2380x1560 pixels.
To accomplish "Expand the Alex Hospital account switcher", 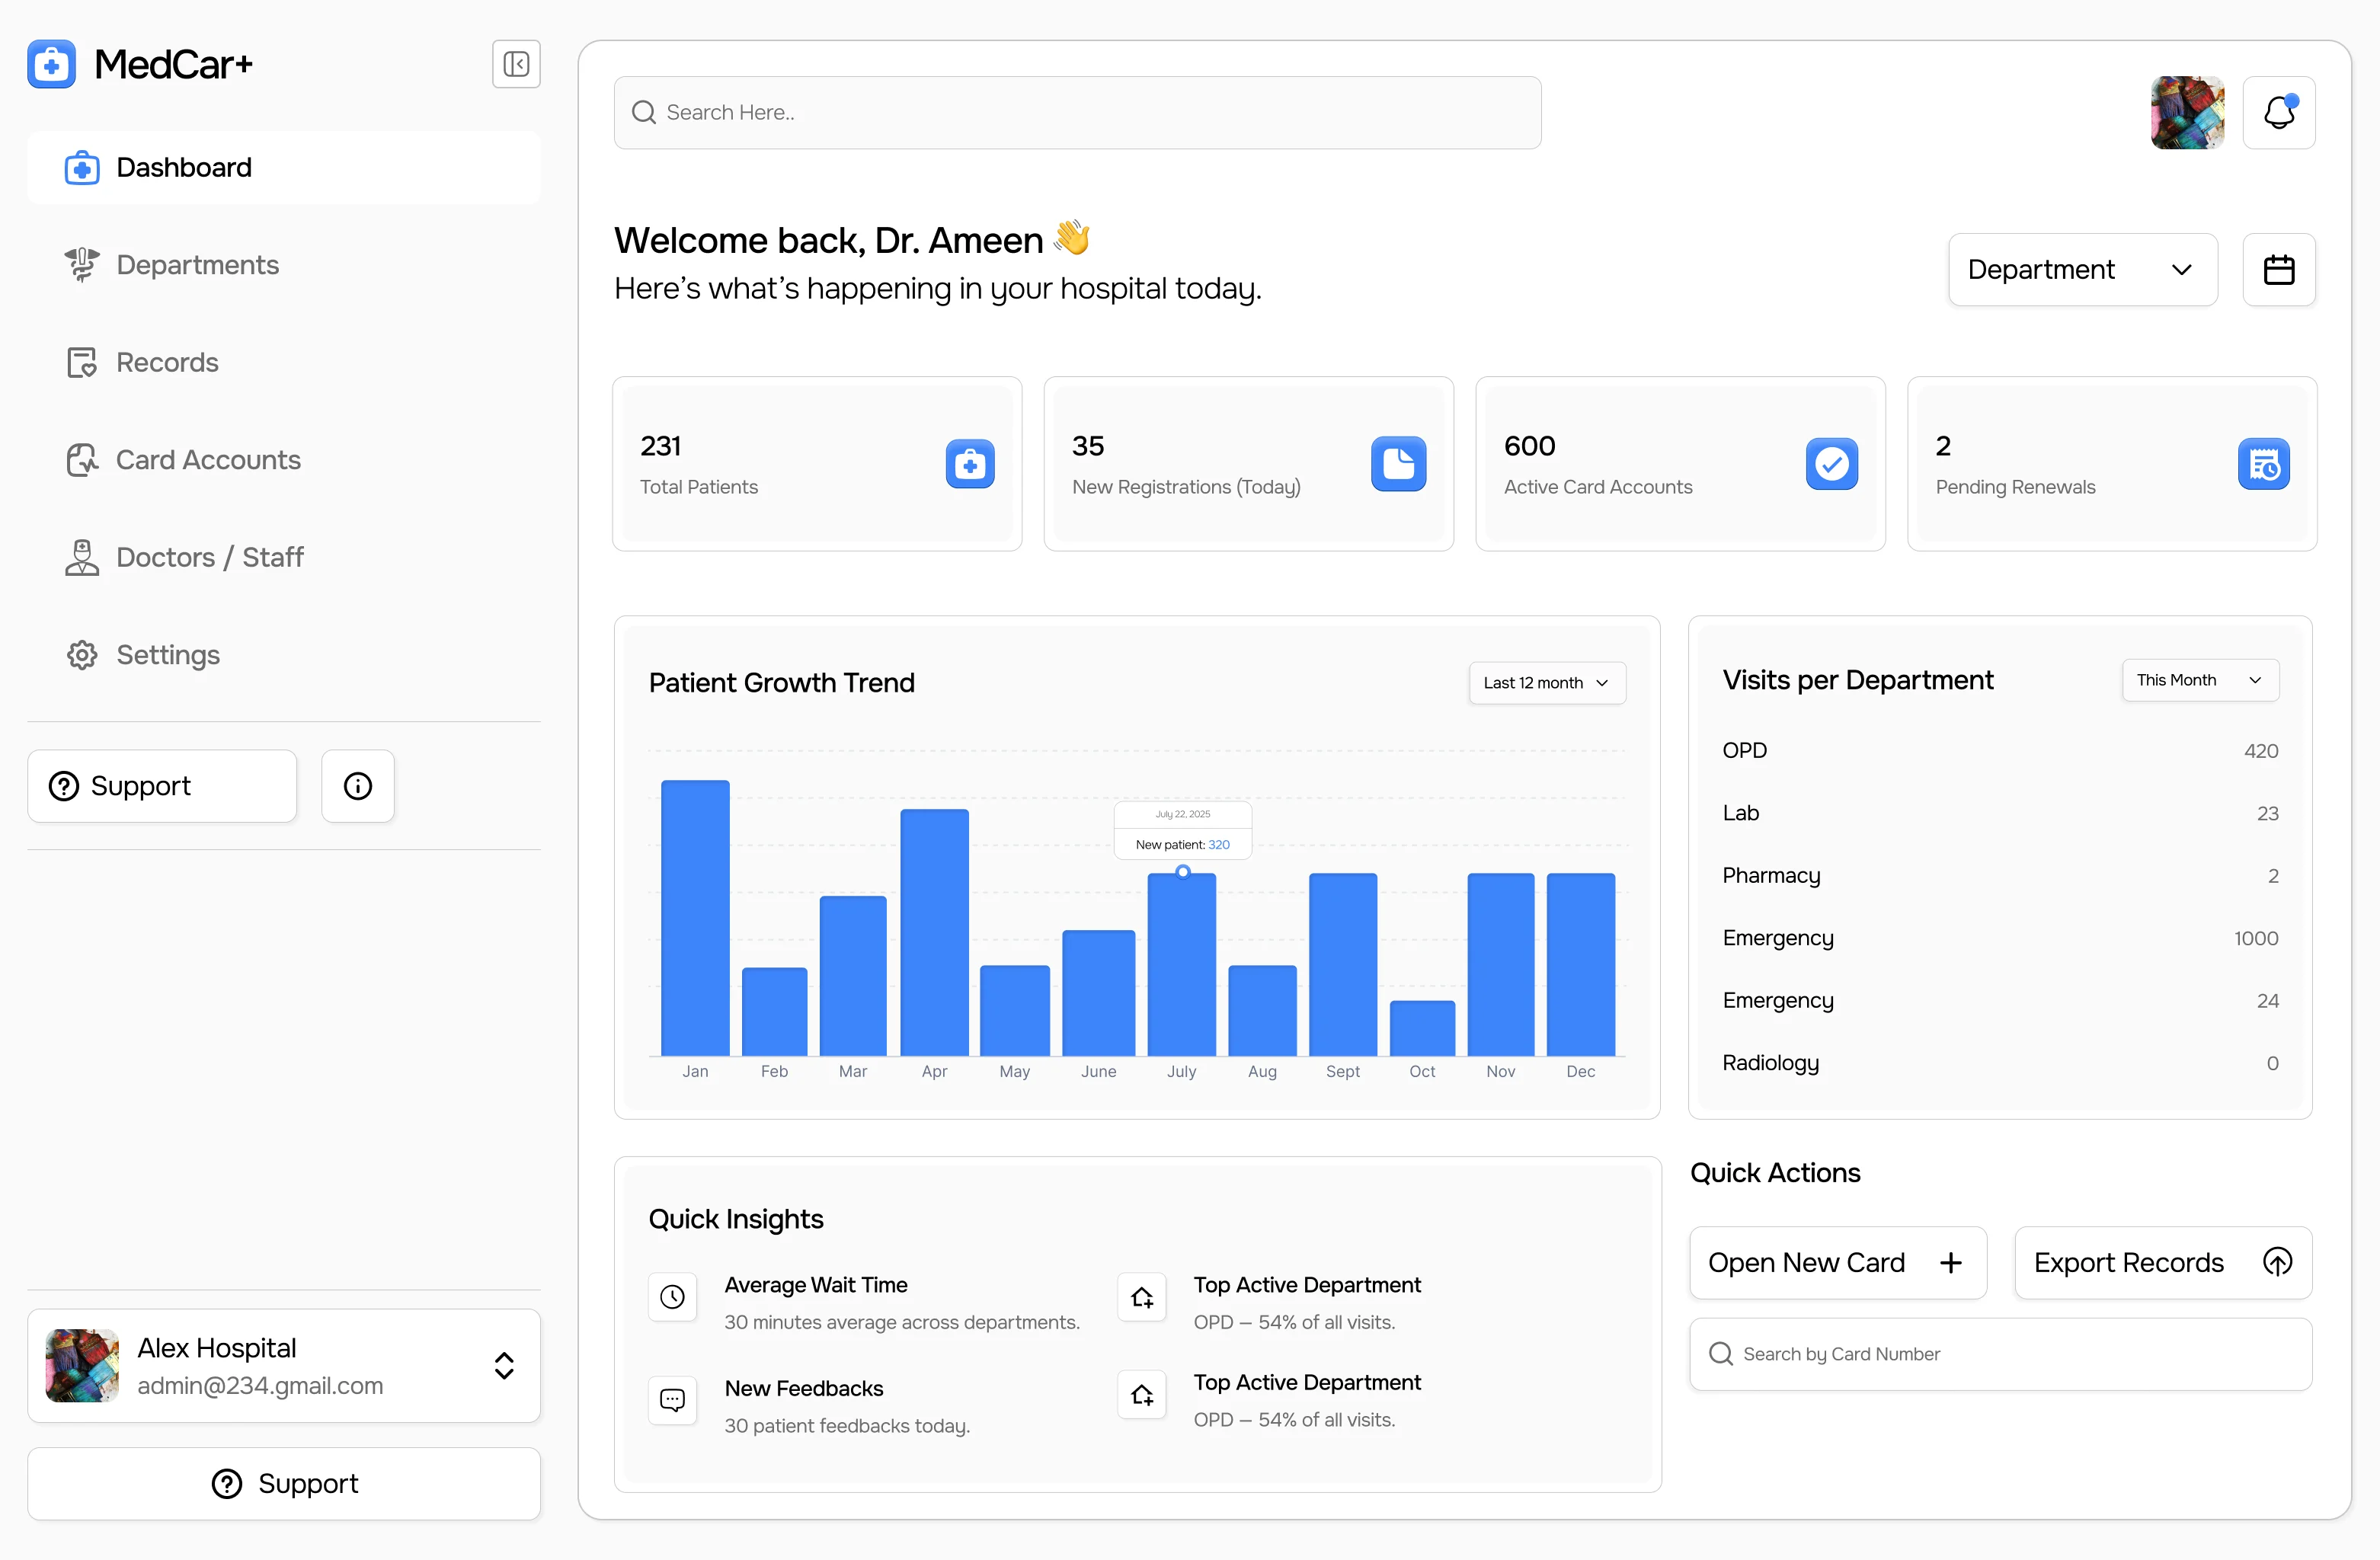I will pos(503,1366).
